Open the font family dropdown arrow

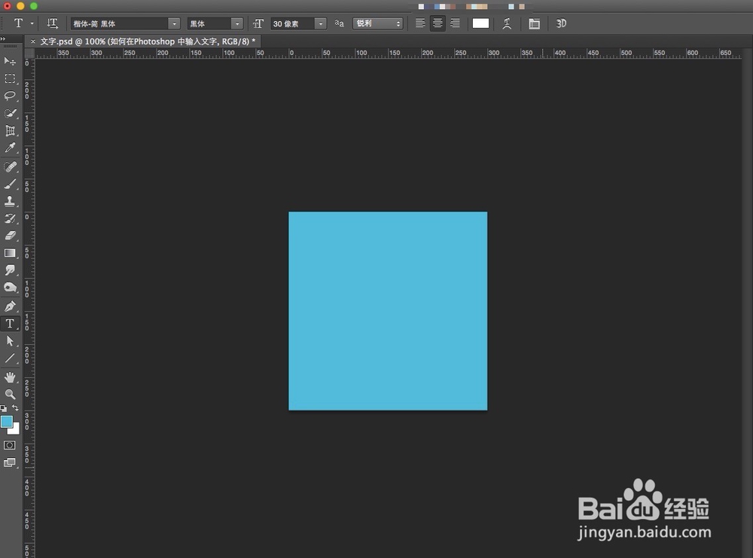(174, 23)
